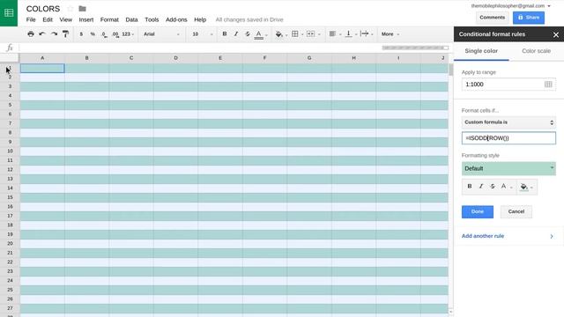The height and width of the screenshot is (317, 564).
Task: Apply percent format icon
Action: click(93, 34)
